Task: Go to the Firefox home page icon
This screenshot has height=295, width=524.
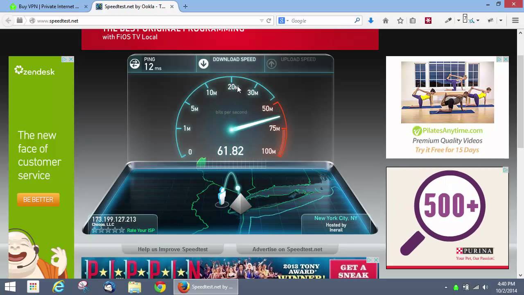Action: click(386, 20)
